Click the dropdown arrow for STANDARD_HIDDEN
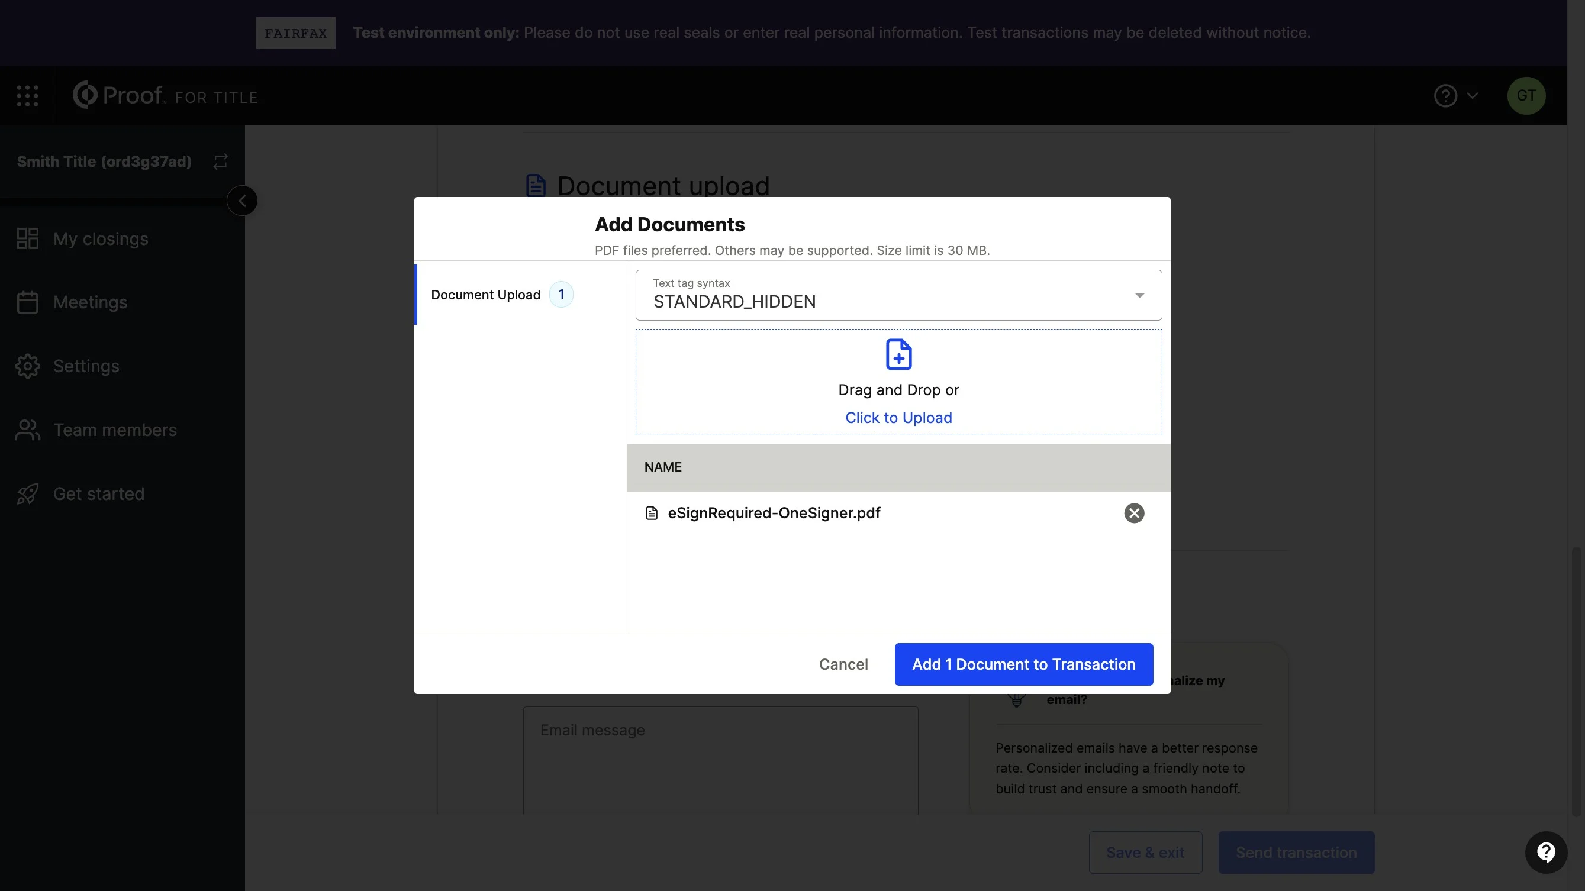 (x=1139, y=296)
